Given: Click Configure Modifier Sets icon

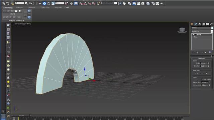Looking at the screenshot, I should (210, 52).
